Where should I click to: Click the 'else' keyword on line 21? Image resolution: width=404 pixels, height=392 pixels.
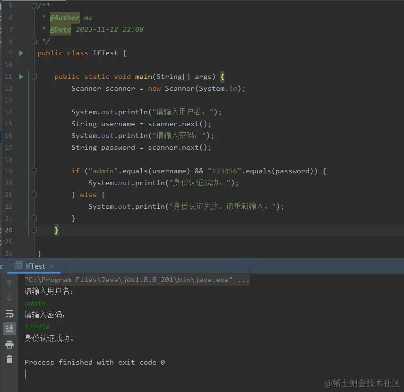pyautogui.click(x=88, y=195)
